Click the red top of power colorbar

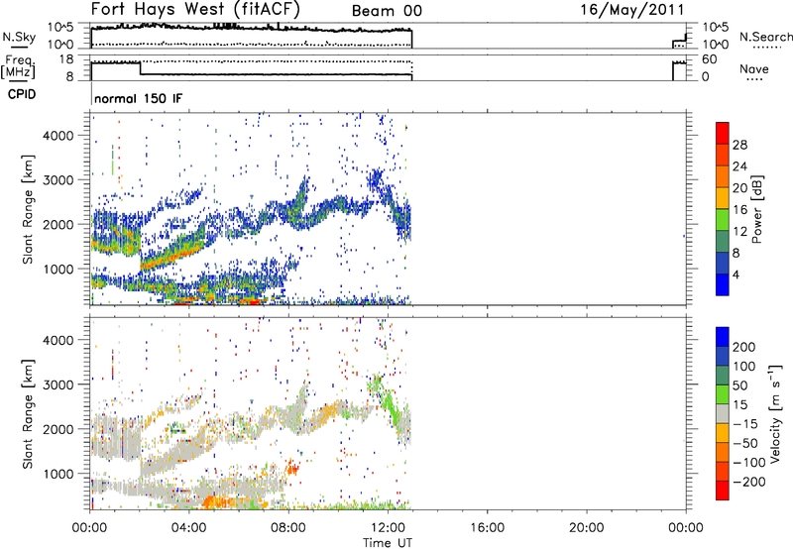point(723,132)
